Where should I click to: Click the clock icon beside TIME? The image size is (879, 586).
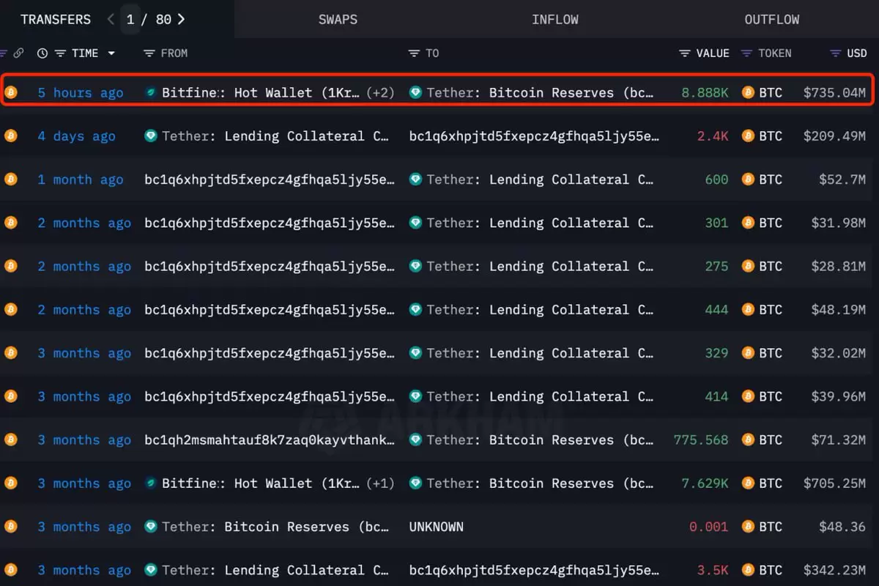pos(42,53)
